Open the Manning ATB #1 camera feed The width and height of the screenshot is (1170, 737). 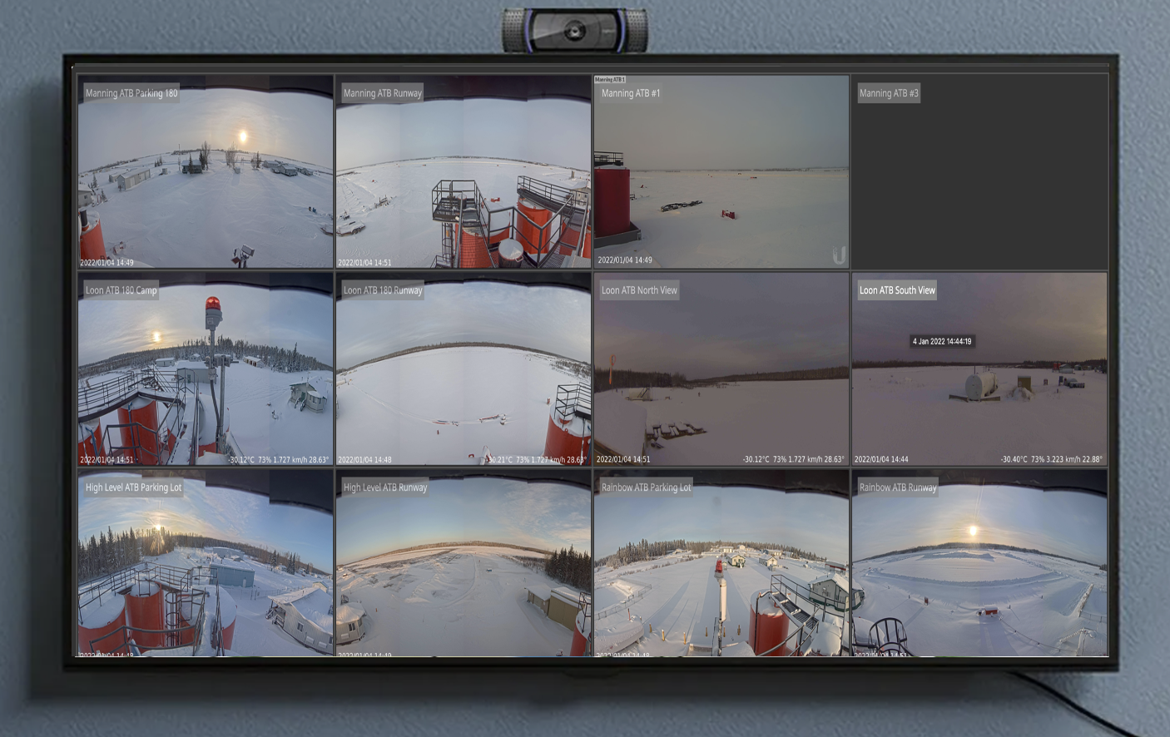[721, 171]
